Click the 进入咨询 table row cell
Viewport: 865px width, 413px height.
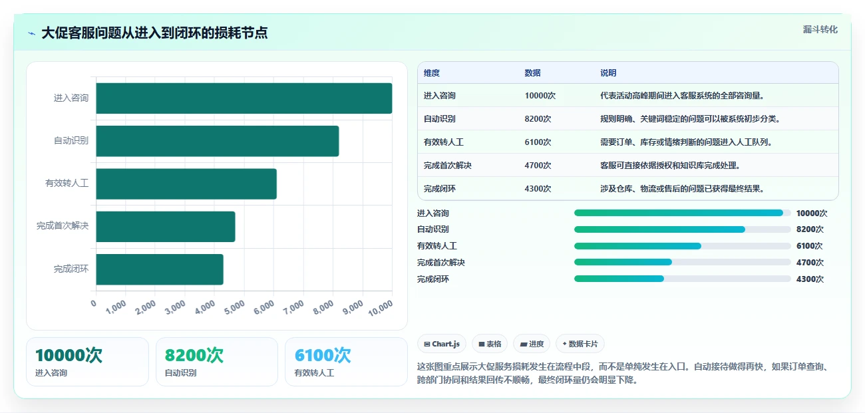(x=440, y=96)
